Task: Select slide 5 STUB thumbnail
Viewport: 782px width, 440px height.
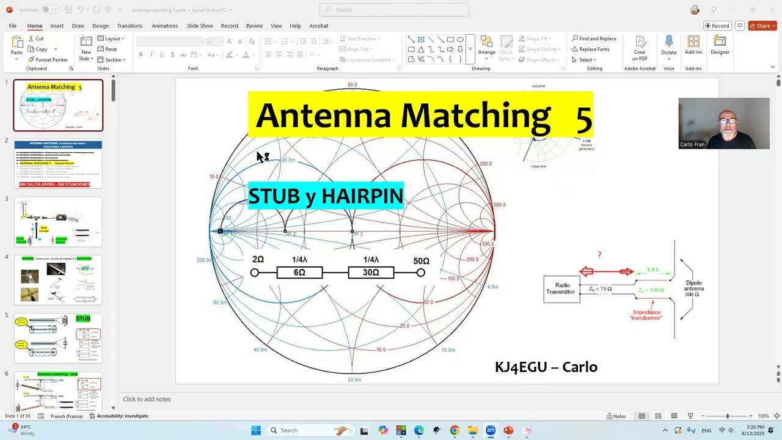Action: pyautogui.click(x=58, y=338)
